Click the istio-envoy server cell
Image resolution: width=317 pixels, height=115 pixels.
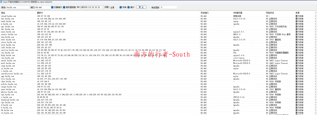tap(239, 58)
